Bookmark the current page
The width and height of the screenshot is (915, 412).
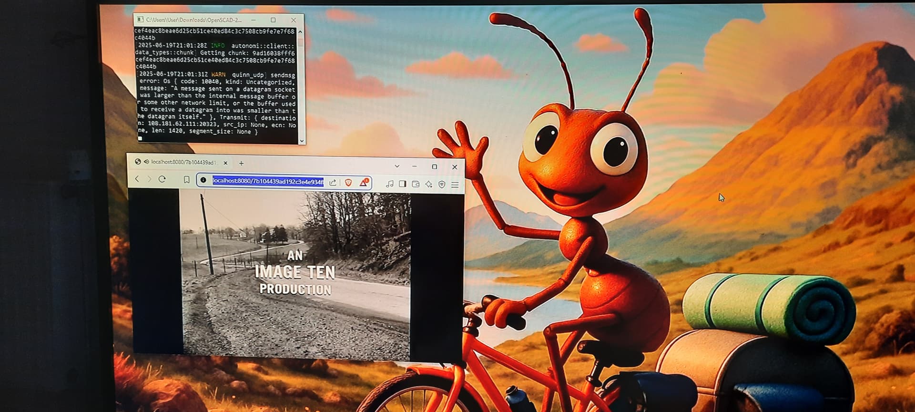click(x=186, y=180)
